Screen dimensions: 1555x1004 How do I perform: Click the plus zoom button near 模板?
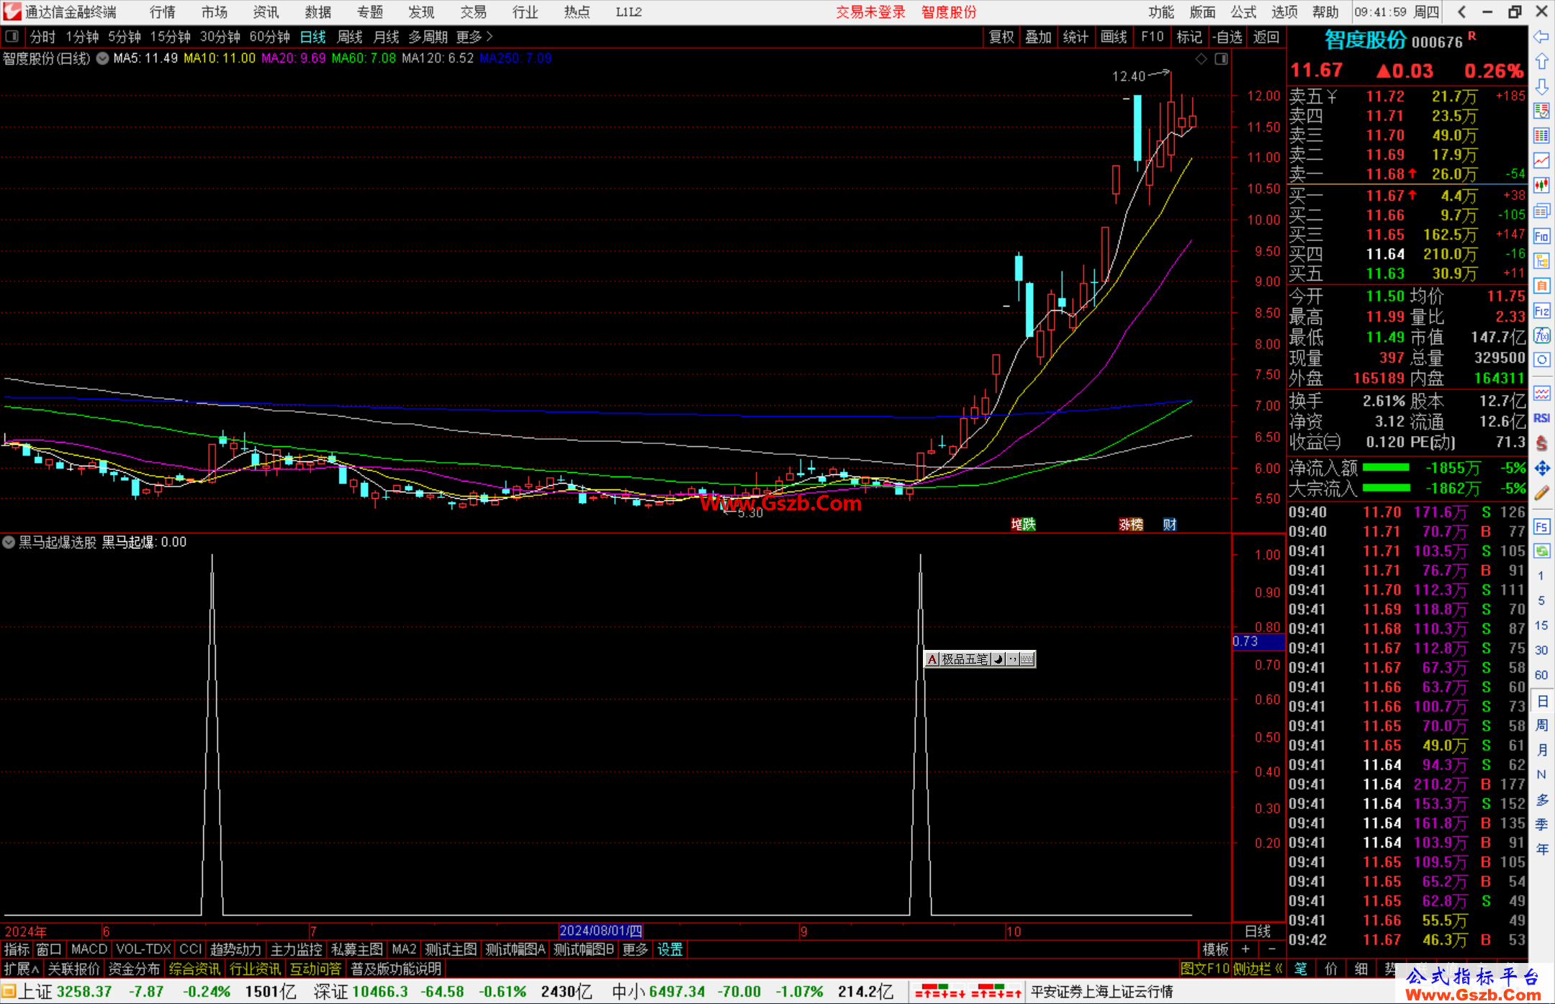pyautogui.click(x=1245, y=949)
